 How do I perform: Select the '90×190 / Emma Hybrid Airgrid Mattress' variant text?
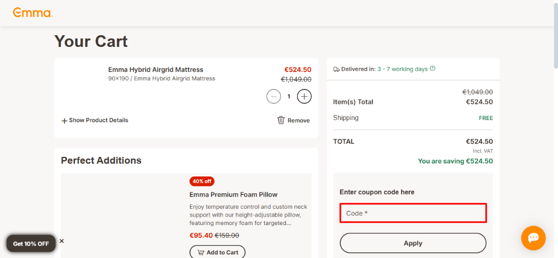click(161, 78)
